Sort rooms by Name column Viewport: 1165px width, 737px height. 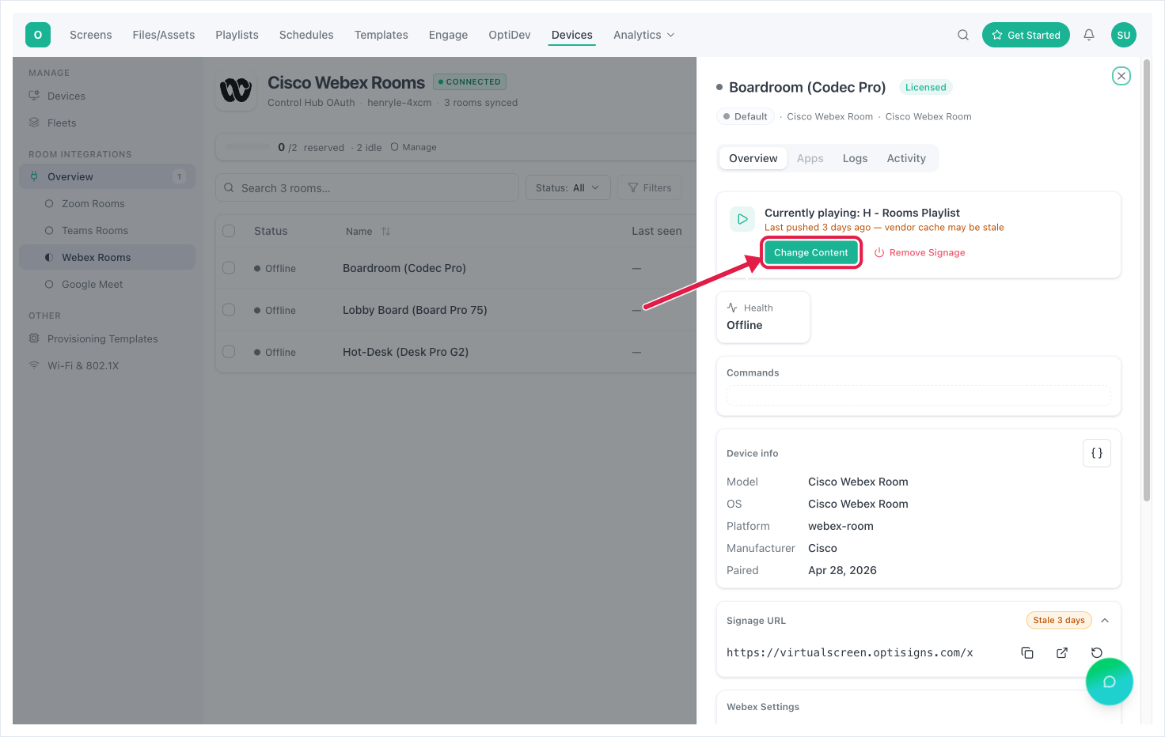(368, 232)
